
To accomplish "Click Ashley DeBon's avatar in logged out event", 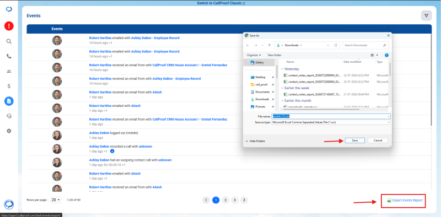I will (57, 135).
